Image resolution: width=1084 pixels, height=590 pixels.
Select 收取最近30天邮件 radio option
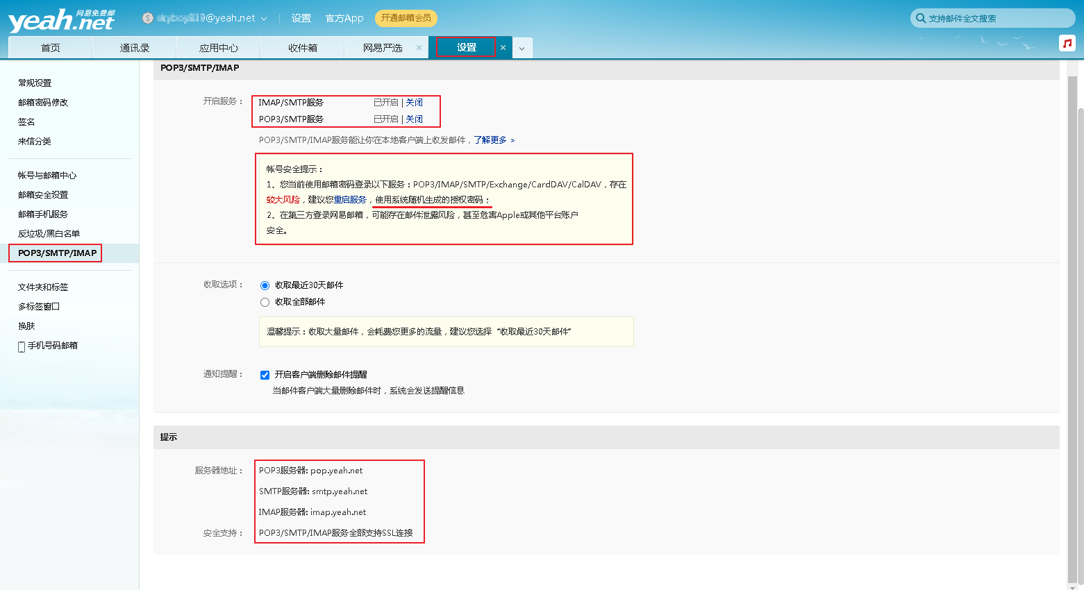[265, 285]
